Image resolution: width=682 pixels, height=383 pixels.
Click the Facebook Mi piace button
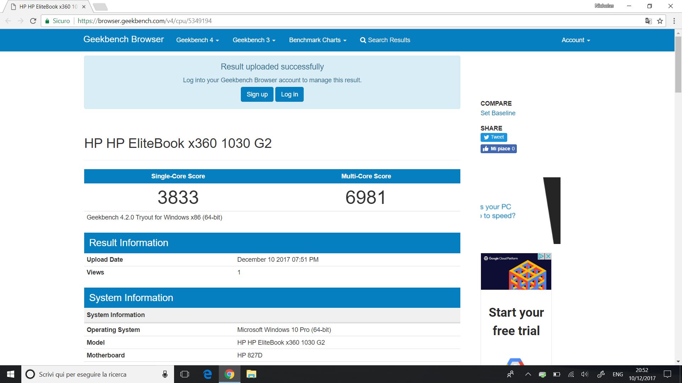point(498,149)
